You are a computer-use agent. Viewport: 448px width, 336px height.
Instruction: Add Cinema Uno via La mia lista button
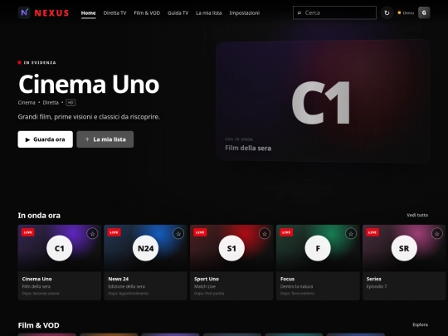pyautogui.click(x=105, y=139)
